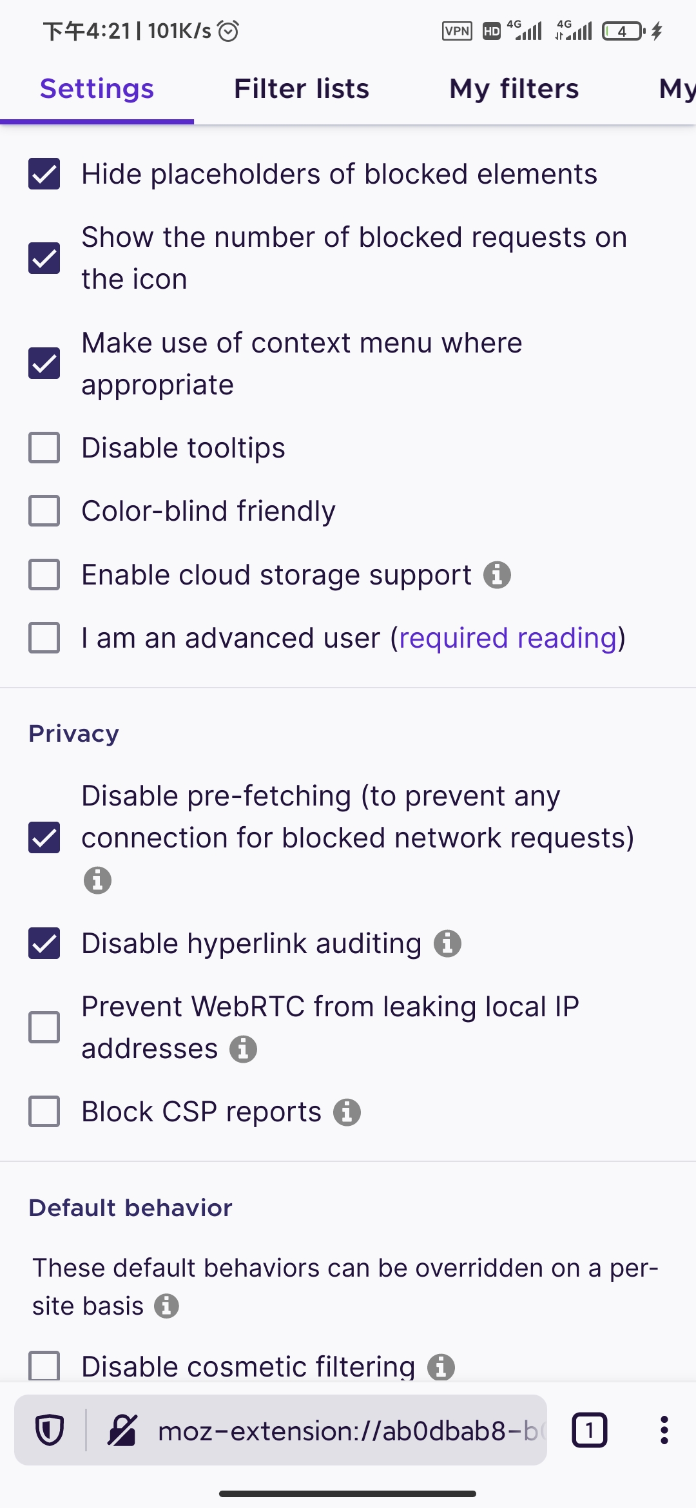696x1508 pixels.
Task: Open info tooltip about per-site basis overrides
Action: pyautogui.click(x=168, y=1306)
